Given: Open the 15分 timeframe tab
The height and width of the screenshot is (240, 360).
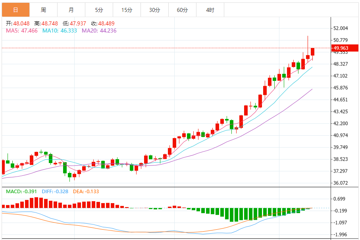Looking at the screenshot, I should pyautogui.click(x=127, y=10).
